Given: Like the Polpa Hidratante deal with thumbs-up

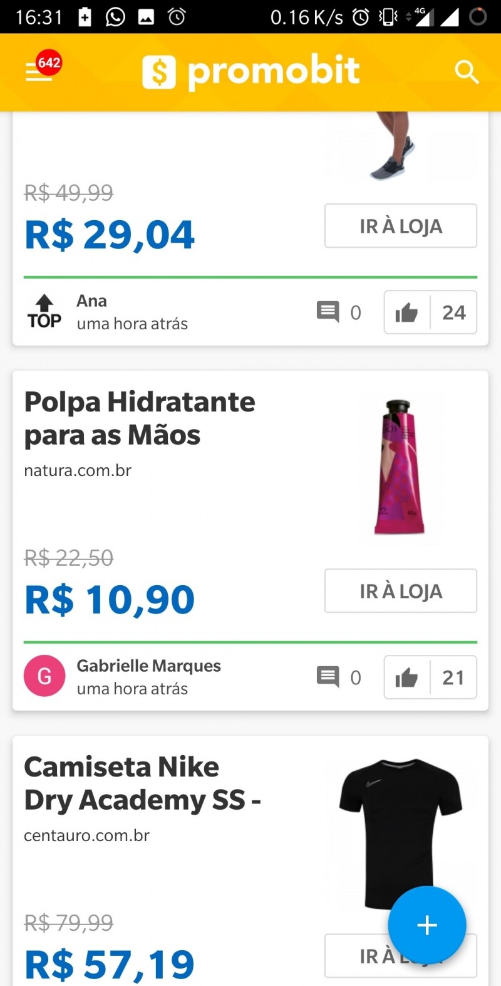Looking at the screenshot, I should pyautogui.click(x=407, y=677).
